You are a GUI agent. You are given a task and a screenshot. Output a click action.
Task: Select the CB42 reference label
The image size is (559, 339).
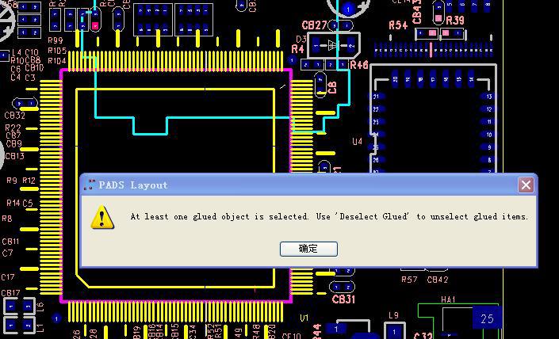438,280
